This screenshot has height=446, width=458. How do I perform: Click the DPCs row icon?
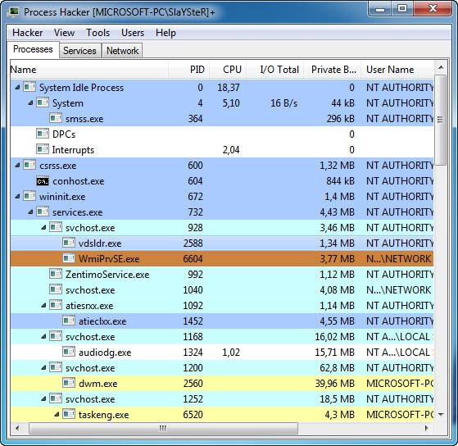(x=43, y=134)
